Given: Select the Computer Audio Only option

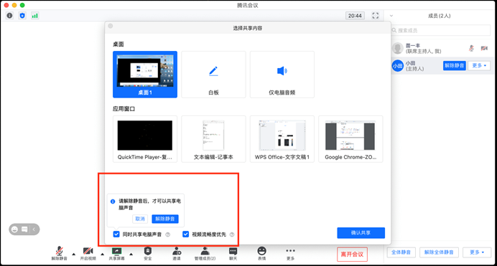Looking at the screenshot, I should point(282,75).
